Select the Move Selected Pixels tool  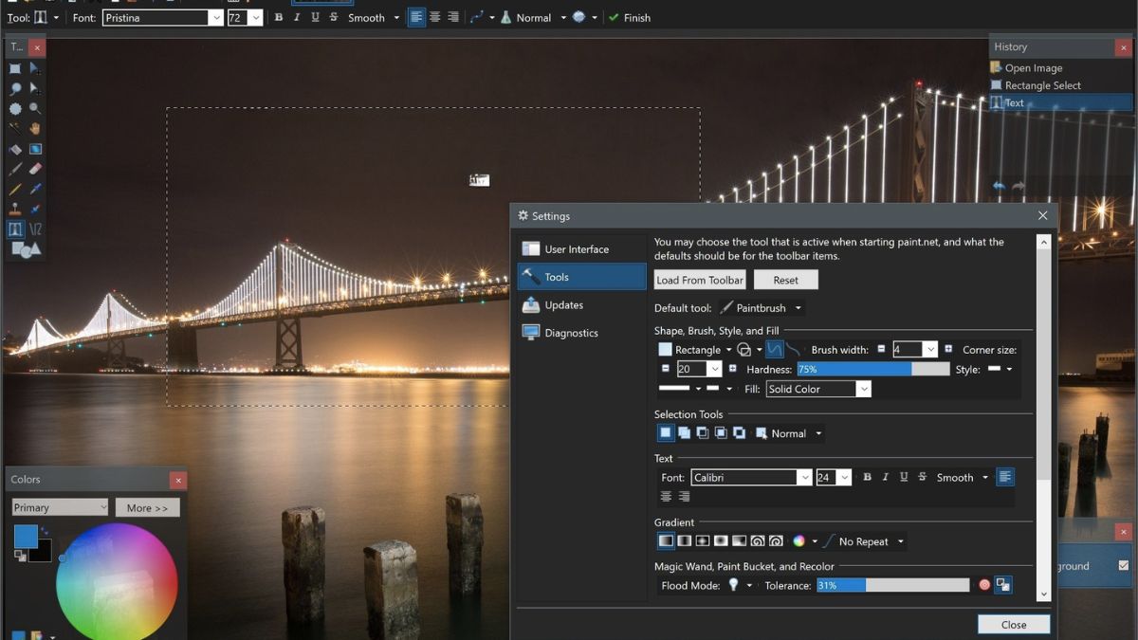(35, 68)
